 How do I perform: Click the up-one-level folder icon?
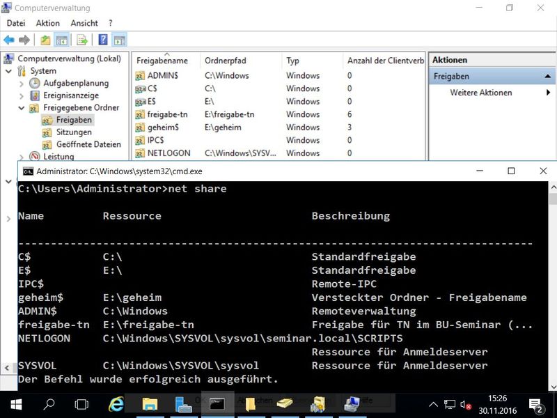click(x=45, y=40)
